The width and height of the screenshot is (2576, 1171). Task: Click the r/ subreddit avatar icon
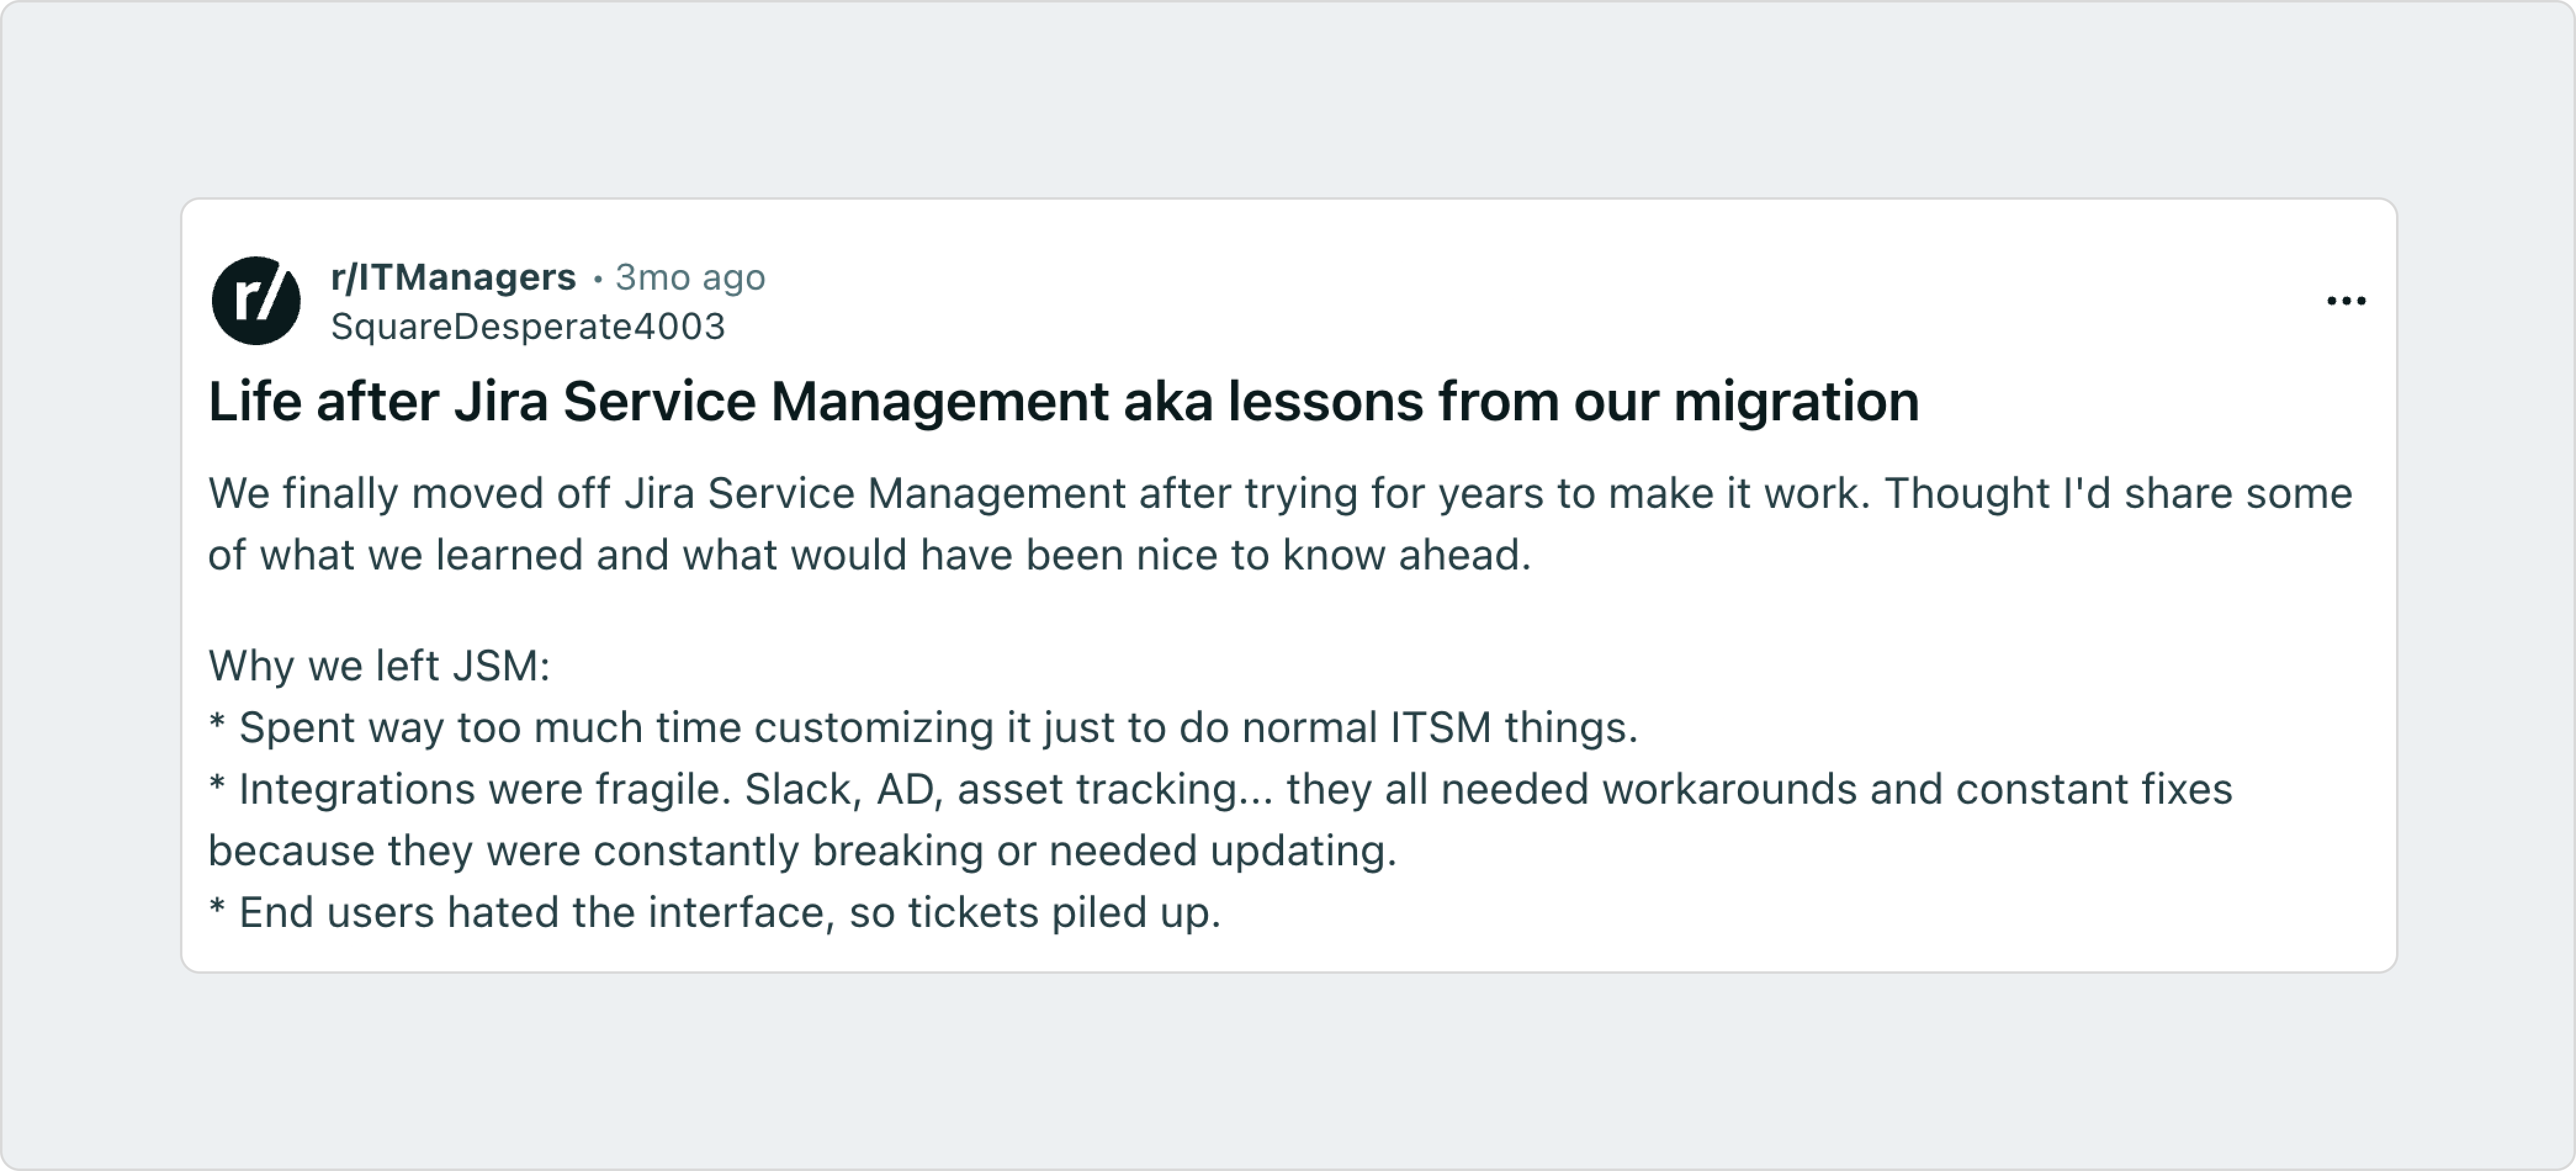click(x=256, y=300)
